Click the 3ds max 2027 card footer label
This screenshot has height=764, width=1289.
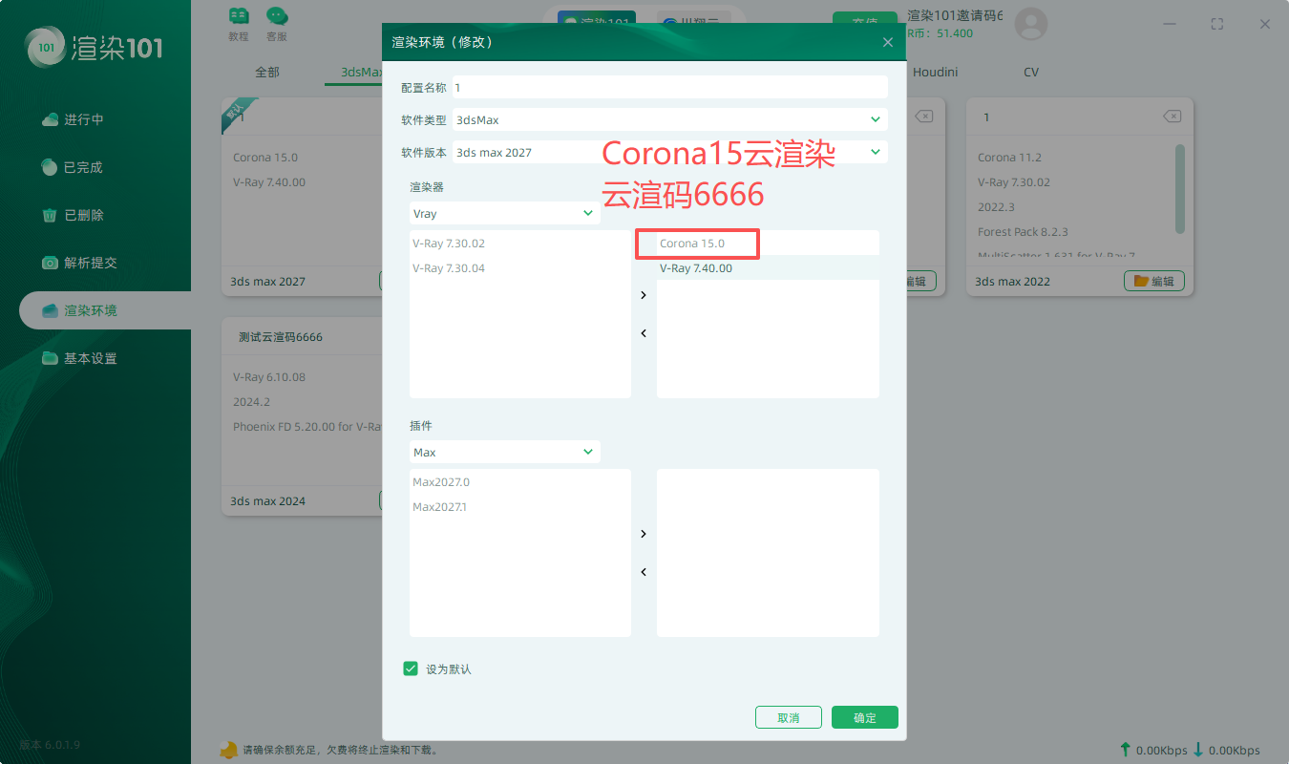(x=268, y=282)
